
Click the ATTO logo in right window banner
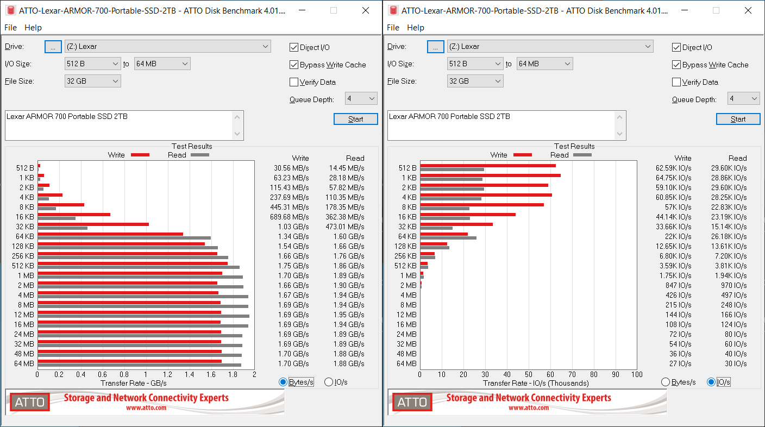coord(411,402)
